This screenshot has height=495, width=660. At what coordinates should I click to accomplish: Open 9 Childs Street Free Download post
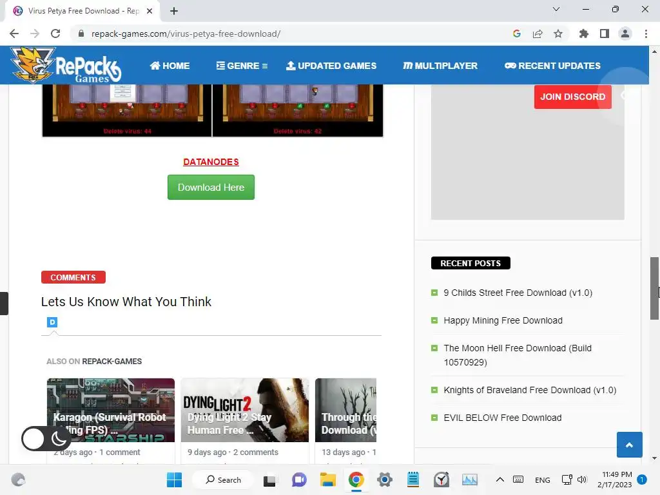coord(518,293)
